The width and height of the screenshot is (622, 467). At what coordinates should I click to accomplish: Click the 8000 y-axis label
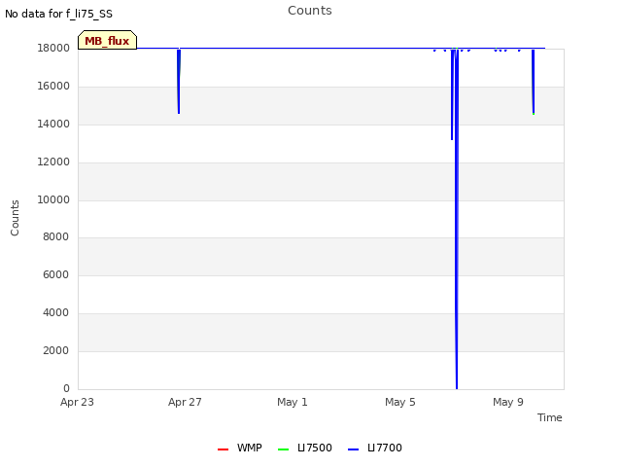coord(55,237)
